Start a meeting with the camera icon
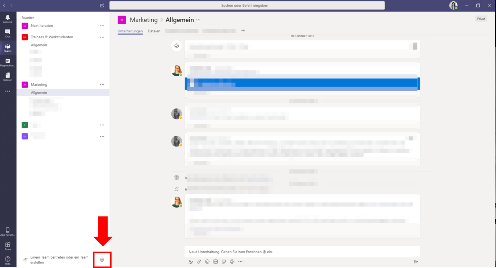 point(232,262)
